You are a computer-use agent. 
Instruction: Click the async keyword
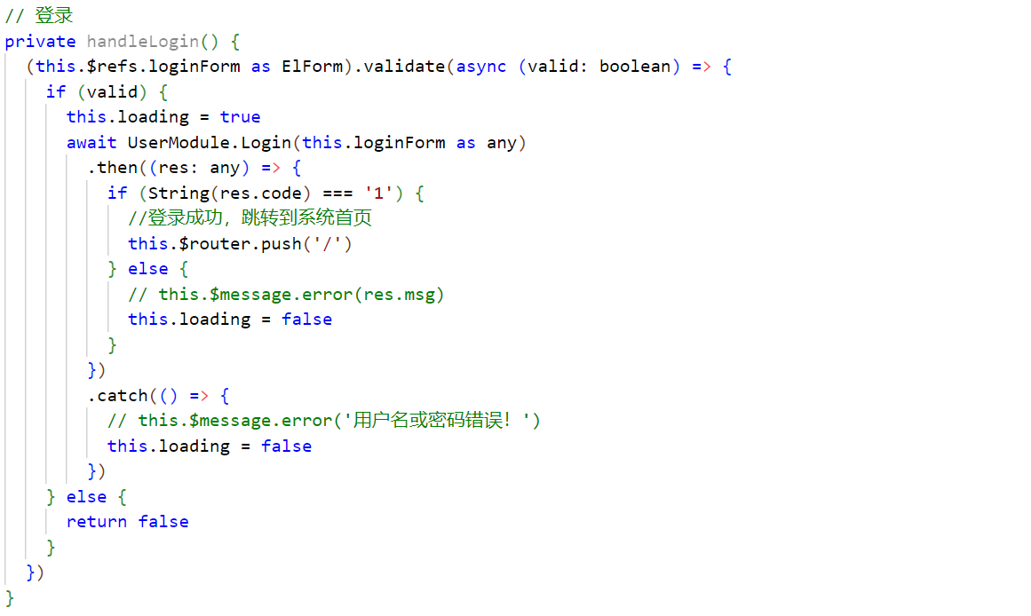pyautogui.click(x=480, y=66)
